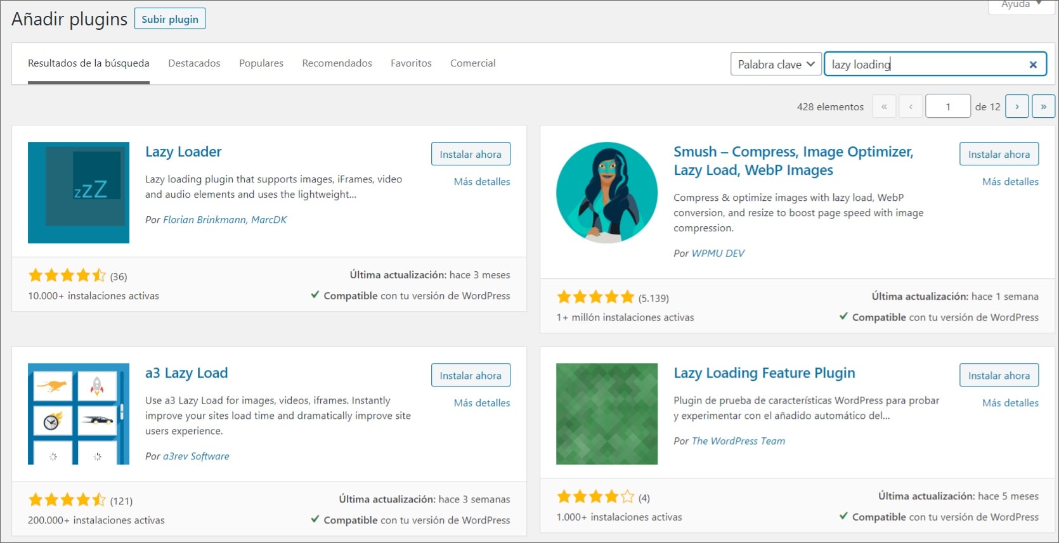The width and height of the screenshot is (1059, 543).
Task: View Más detalles for a3 Lazy Load
Action: point(482,403)
